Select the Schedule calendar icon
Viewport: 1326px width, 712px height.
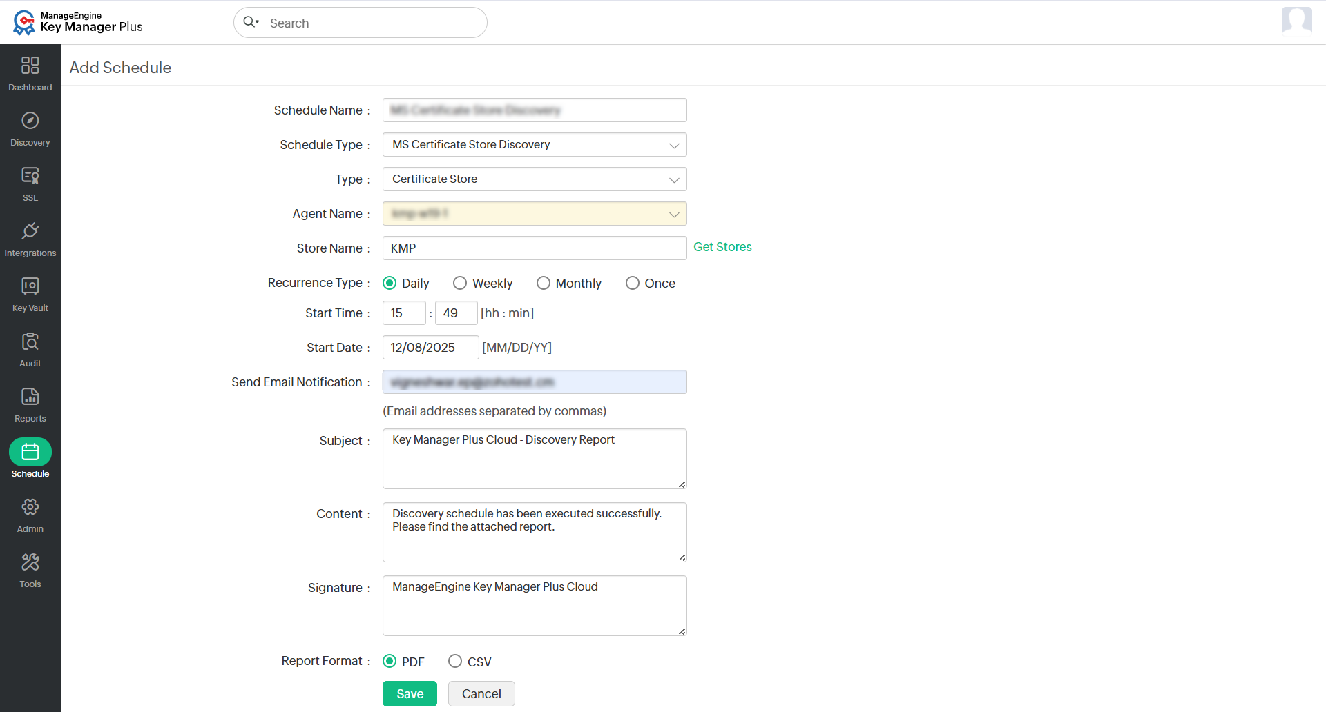pyautogui.click(x=30, y=452)
